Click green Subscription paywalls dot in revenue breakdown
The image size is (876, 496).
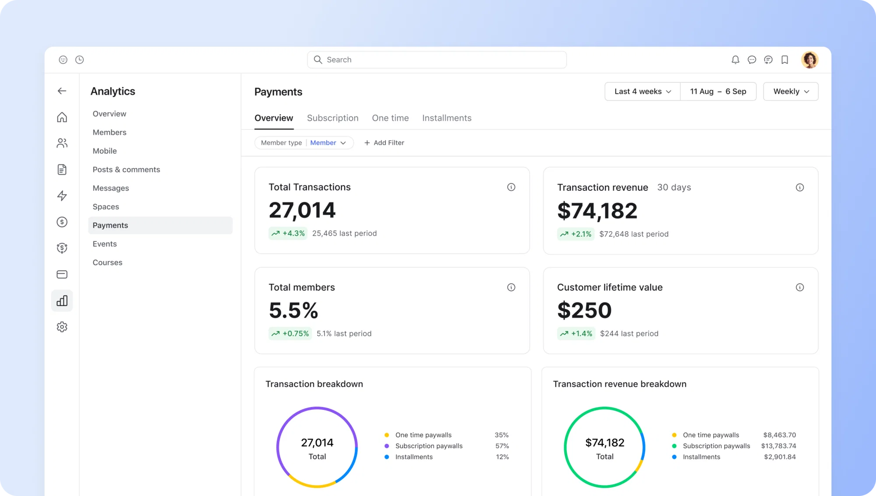point(674,446)
